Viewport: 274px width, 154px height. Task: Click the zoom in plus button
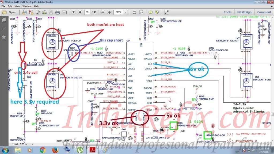click(109, 12)
